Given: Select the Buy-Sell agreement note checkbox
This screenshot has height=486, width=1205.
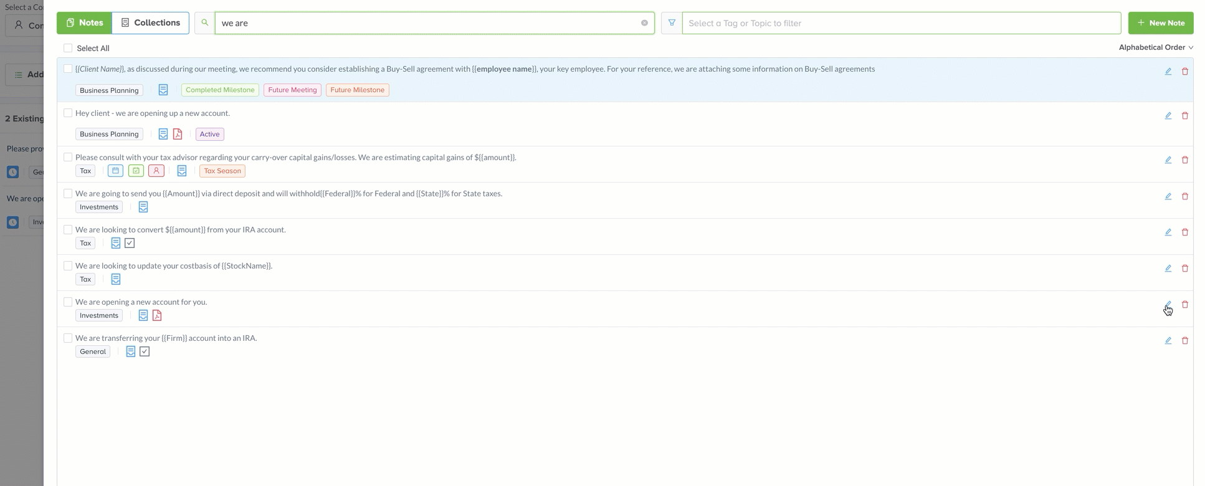Looking at the screenshot, I should point(68,69).
